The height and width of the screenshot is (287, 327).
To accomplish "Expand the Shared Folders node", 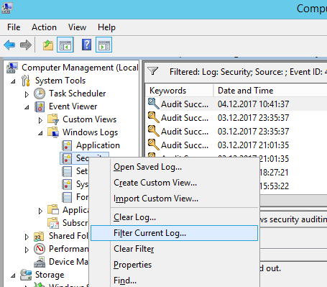I will 27,237.
